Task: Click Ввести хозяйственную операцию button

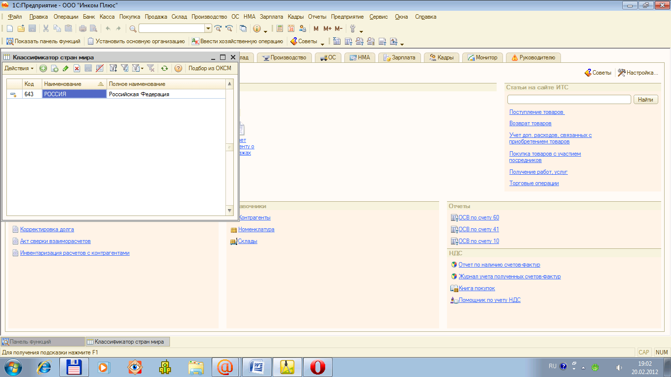Action: 237,41
